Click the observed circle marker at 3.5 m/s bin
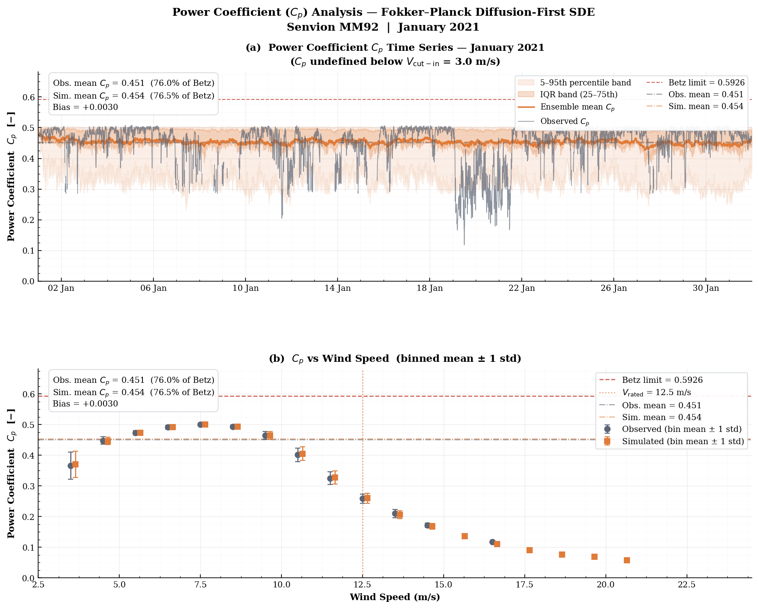 [71, 466]
